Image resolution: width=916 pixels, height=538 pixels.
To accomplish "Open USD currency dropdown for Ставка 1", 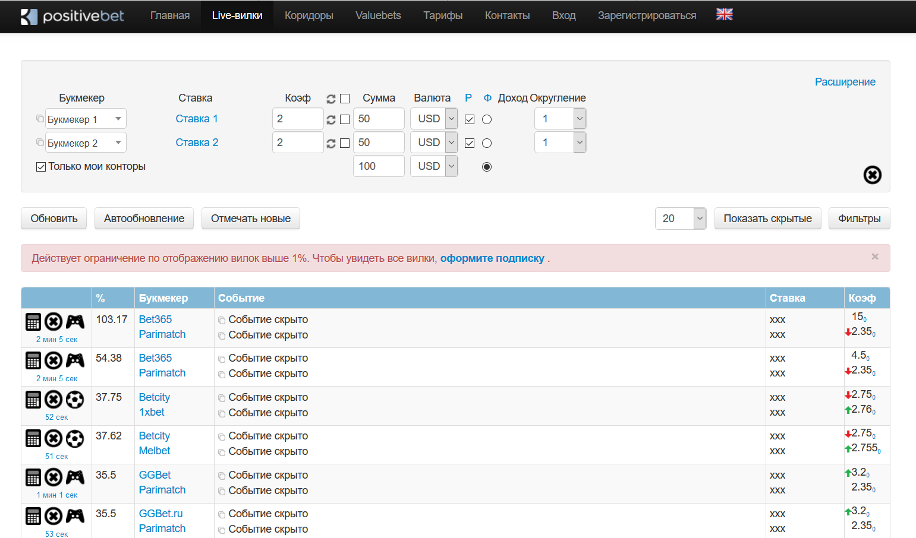I will pyautogui.click(x=434, y=119).
